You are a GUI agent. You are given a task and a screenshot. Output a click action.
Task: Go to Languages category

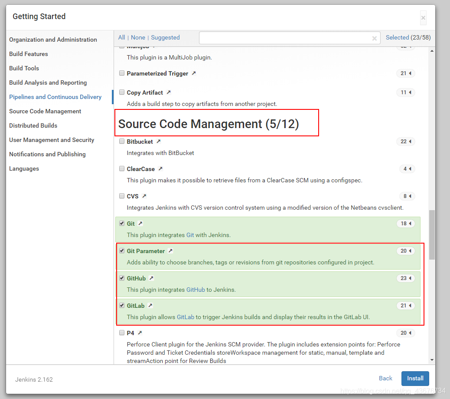(x=24, y=169)
